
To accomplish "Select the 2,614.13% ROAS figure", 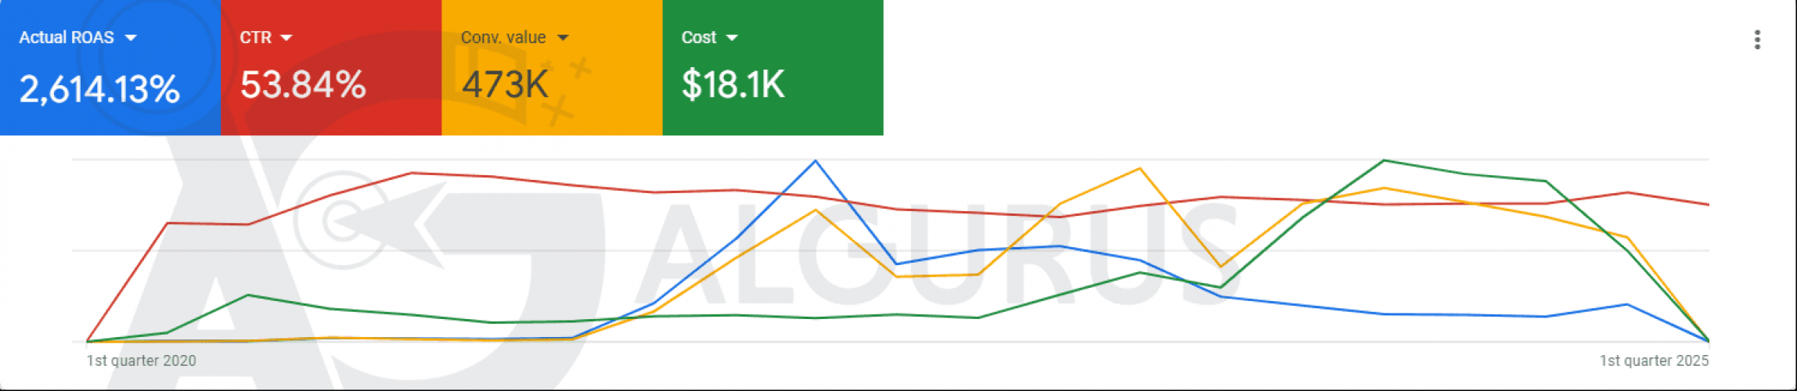I will [99, 88].
